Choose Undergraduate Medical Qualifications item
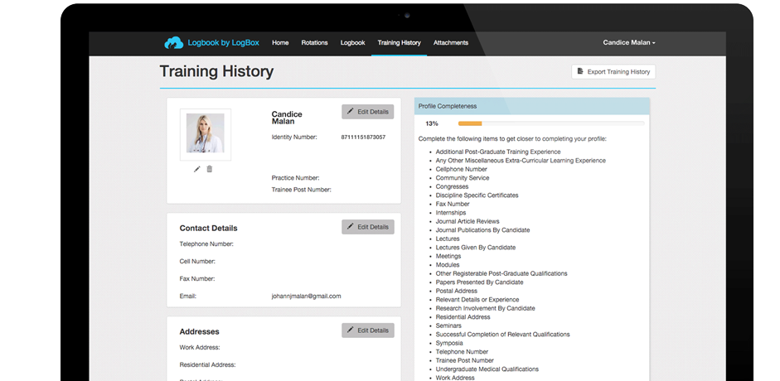 [x=487, y=369]
